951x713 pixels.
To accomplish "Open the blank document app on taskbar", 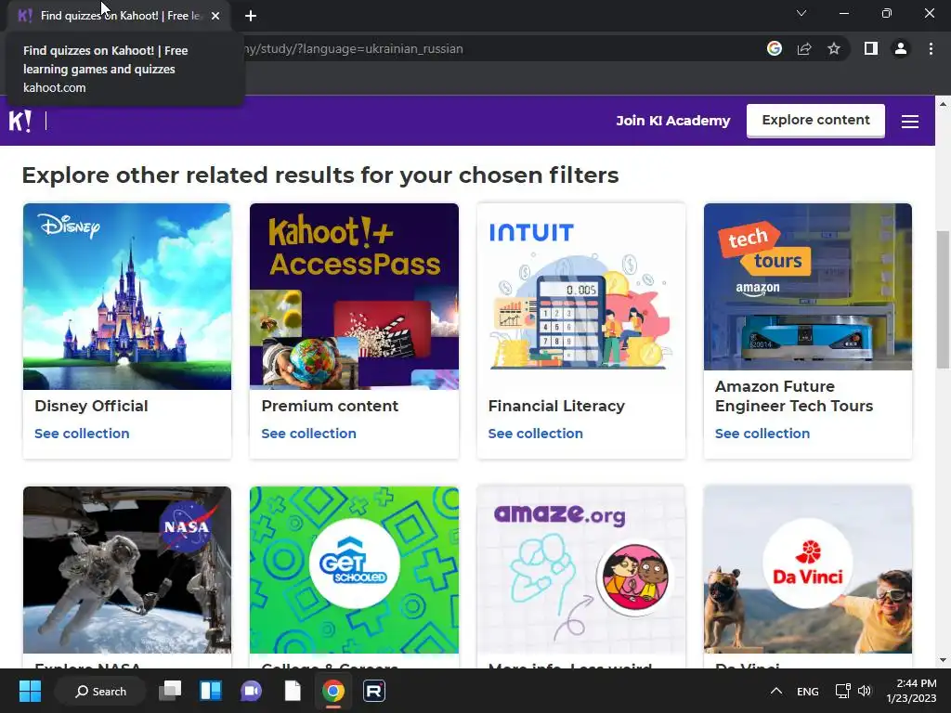I will [x=293, y=691].
